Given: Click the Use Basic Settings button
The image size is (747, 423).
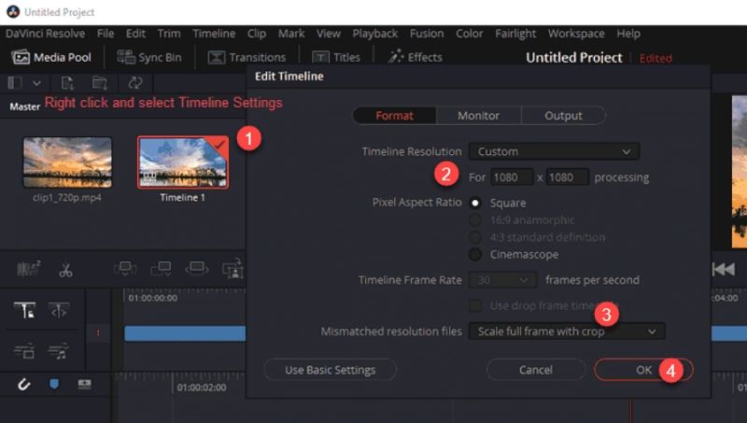Looking at the screenshot, I should click(x=331, y=370).
